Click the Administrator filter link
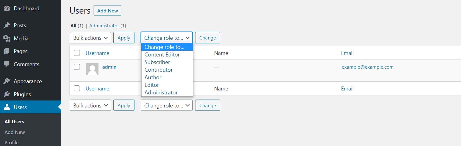Image resolution: width=461 pixels, height=146 pixels. [x=104, y=26]
